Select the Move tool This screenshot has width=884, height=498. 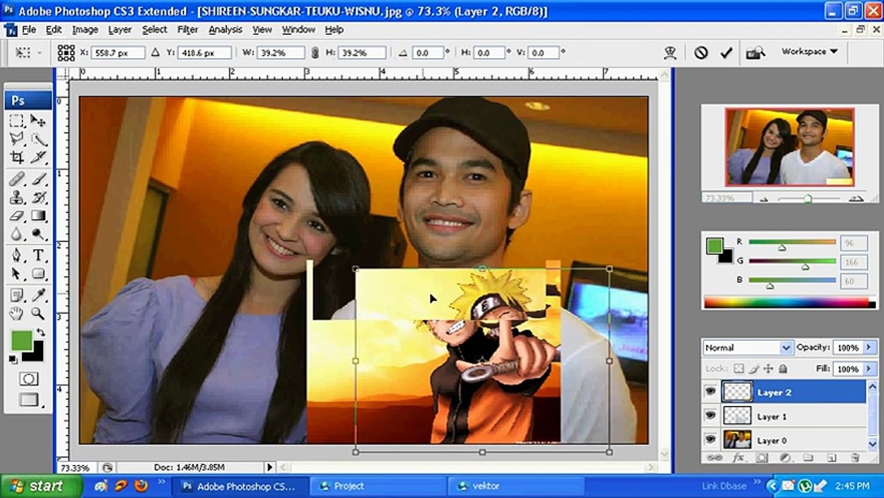pos(38,121)
